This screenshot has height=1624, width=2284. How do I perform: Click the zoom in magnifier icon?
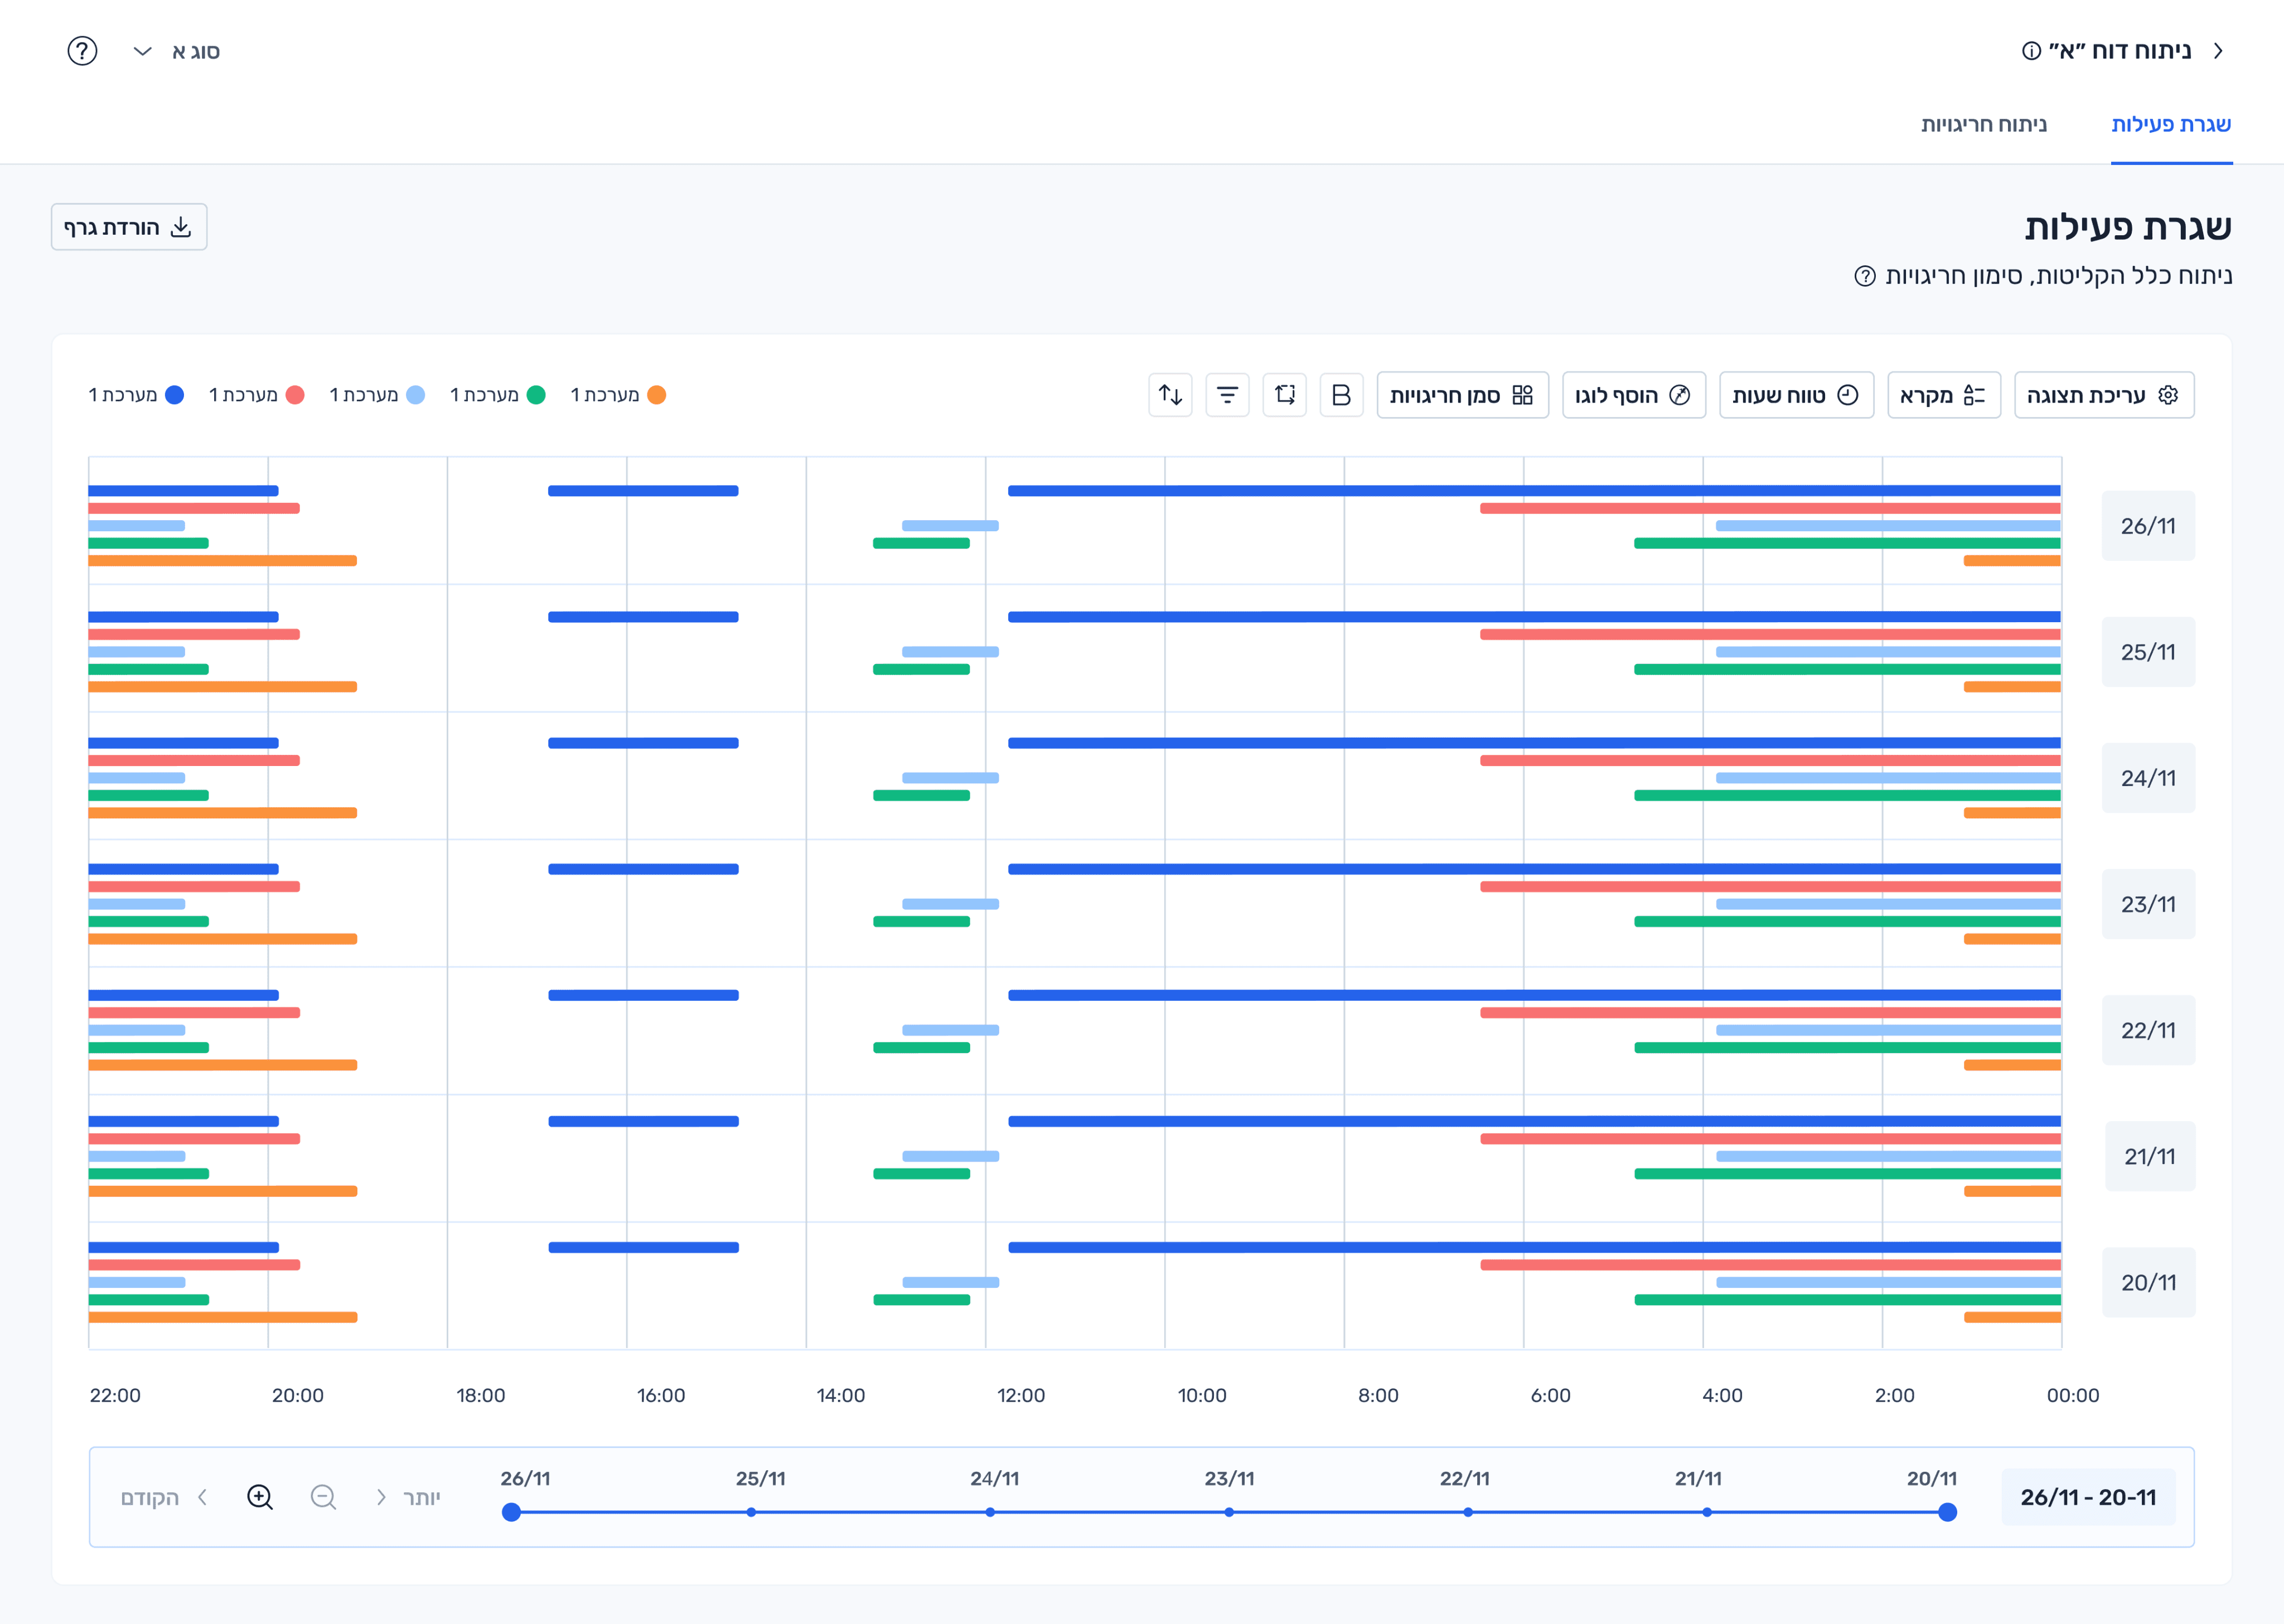(x=260, y=1497)
